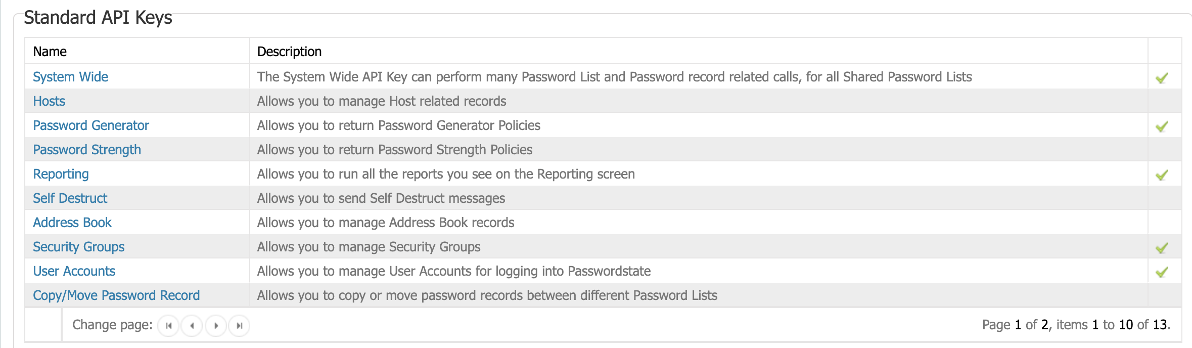Go back to the previous page
This screenshot has height=348, width=1192.
click(x=192, y=326)
